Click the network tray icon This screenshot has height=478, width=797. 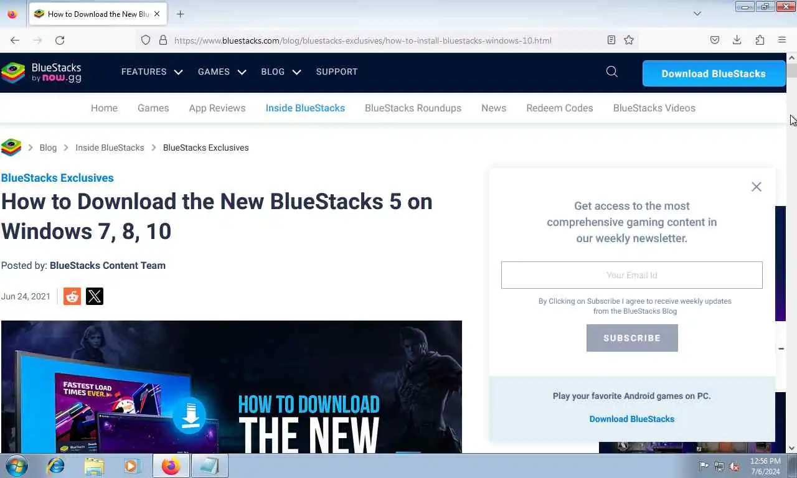click(719, 466)
